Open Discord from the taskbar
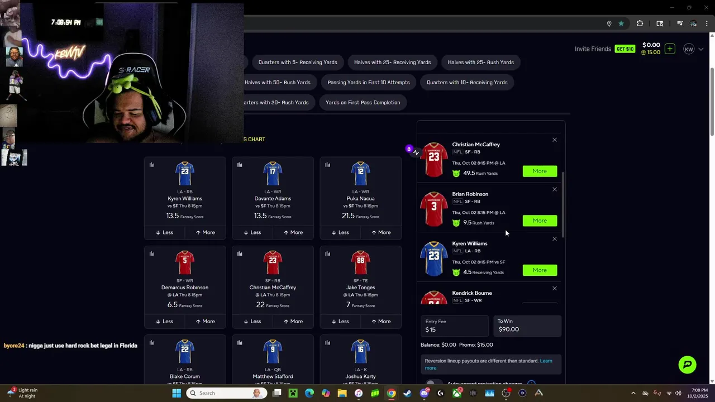The height and width of the screenshot is (402, 715). pos(424,393)
